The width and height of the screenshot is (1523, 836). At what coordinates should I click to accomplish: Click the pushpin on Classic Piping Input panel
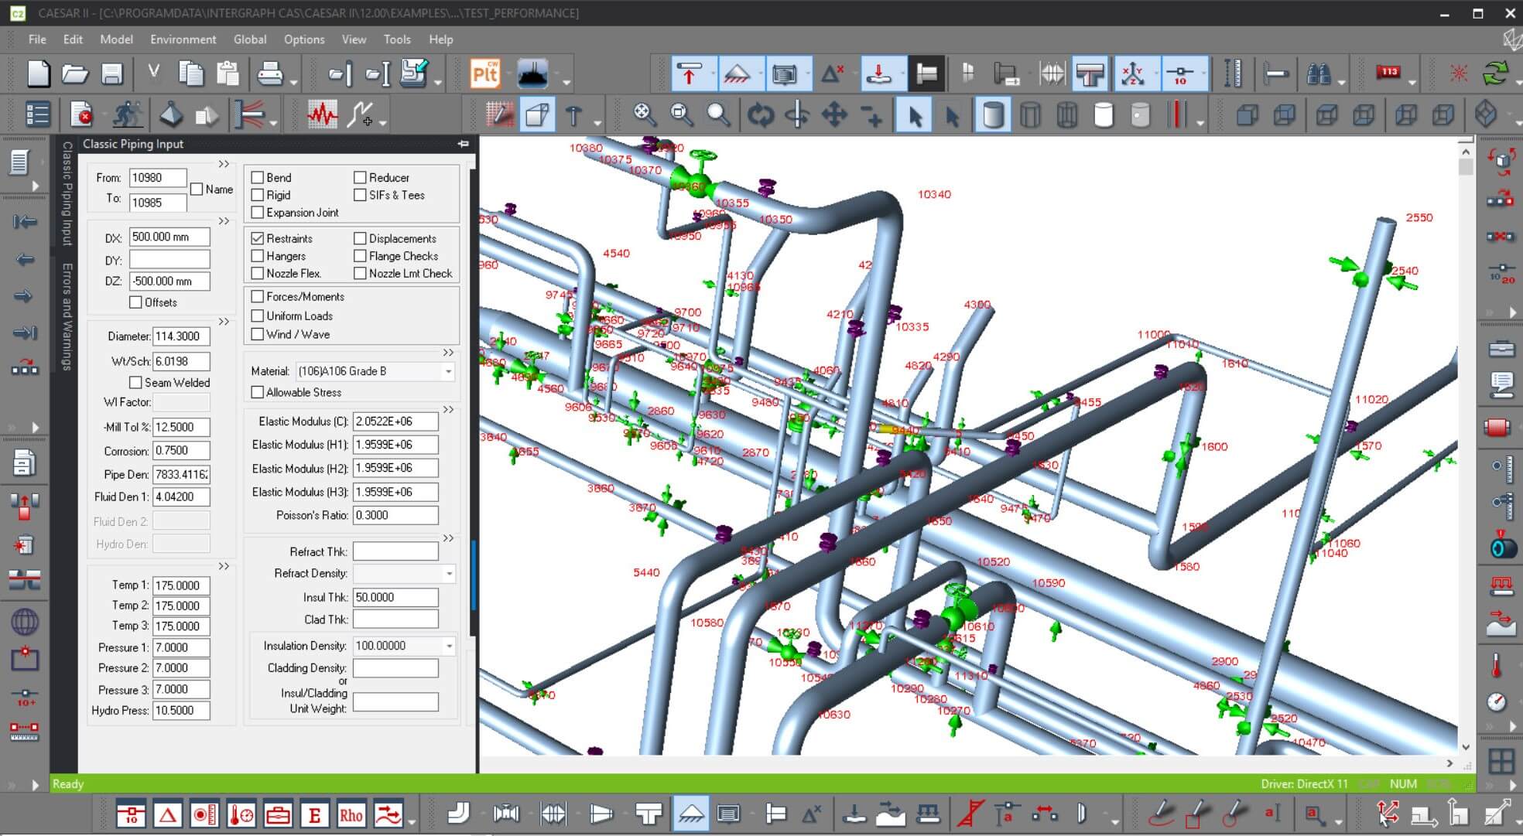coord(464,144)
